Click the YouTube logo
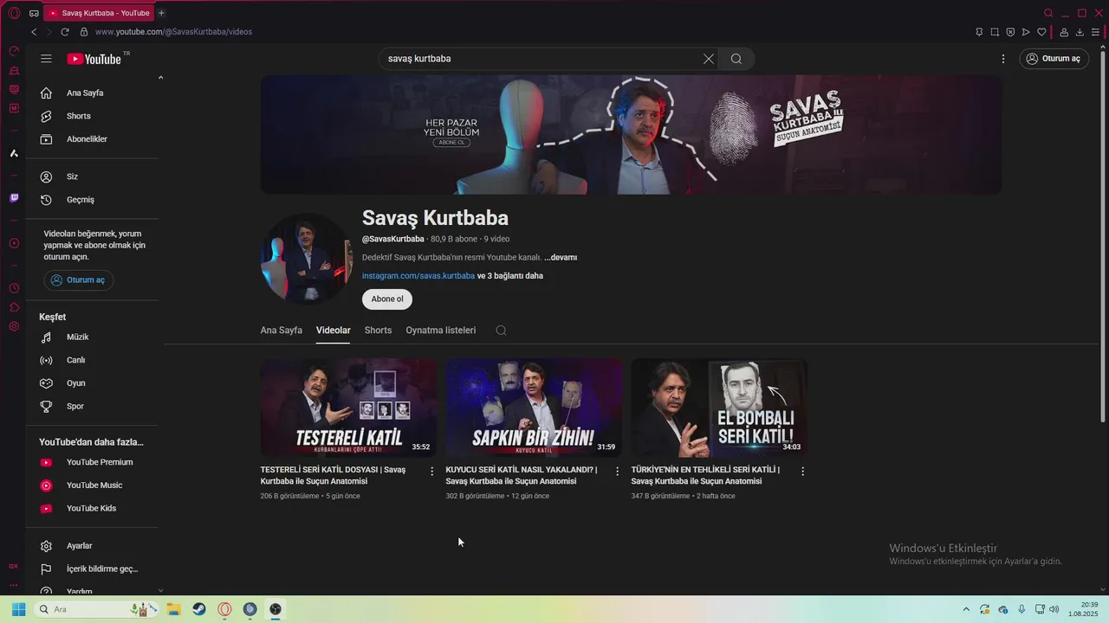Viewport: 1109px width, 623px height. coord(94,59)
